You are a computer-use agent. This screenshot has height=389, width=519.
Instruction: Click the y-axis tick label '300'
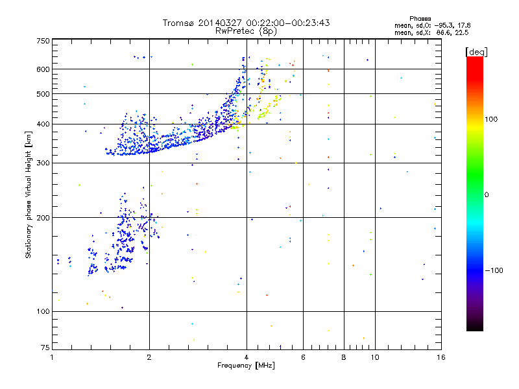43,163
